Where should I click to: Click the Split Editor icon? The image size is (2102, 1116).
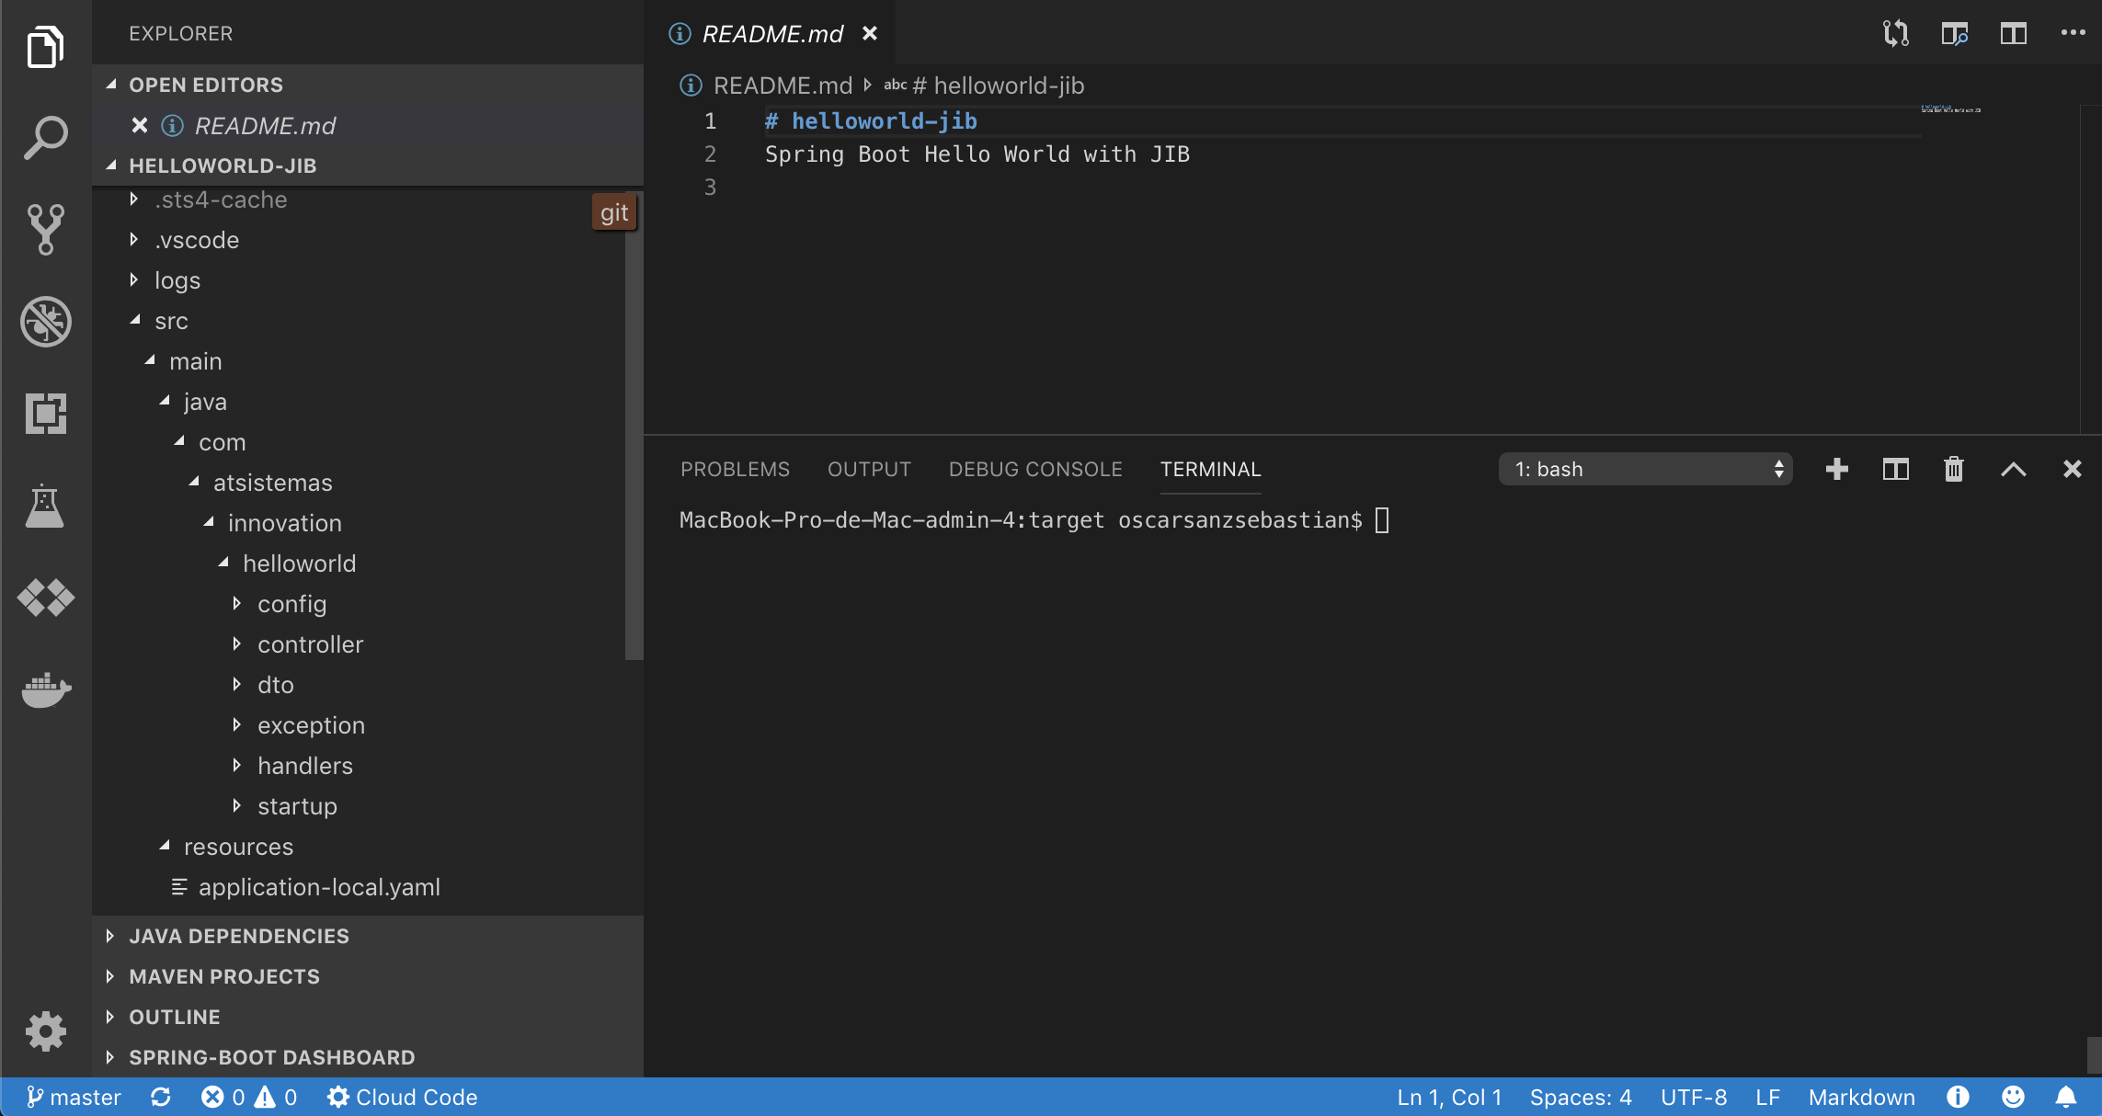point(2013,34)
